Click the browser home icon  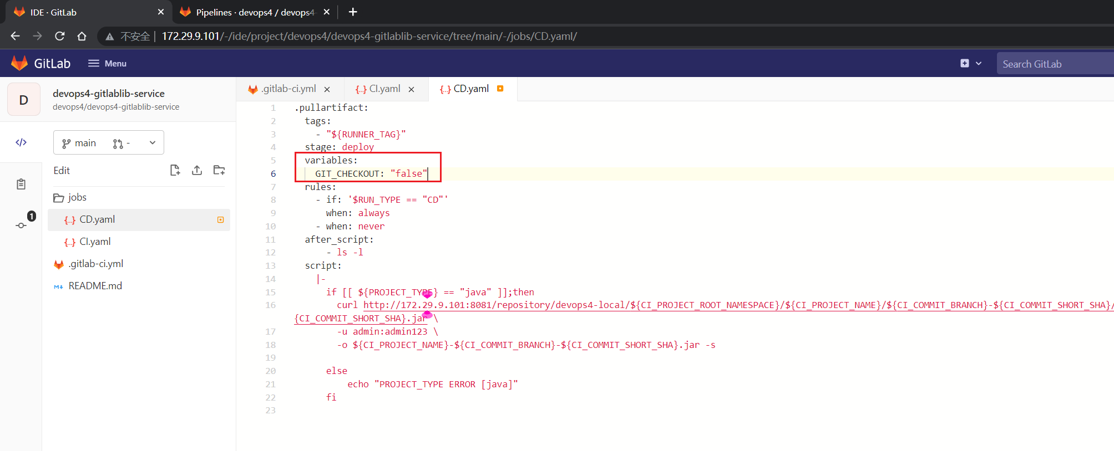pyautogui.click(x=82, y=36)
